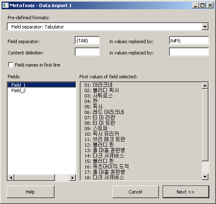Click left arrow of Fields horizontal scrollbar
This screenshot has width=216, height=204.
(11, 178)
